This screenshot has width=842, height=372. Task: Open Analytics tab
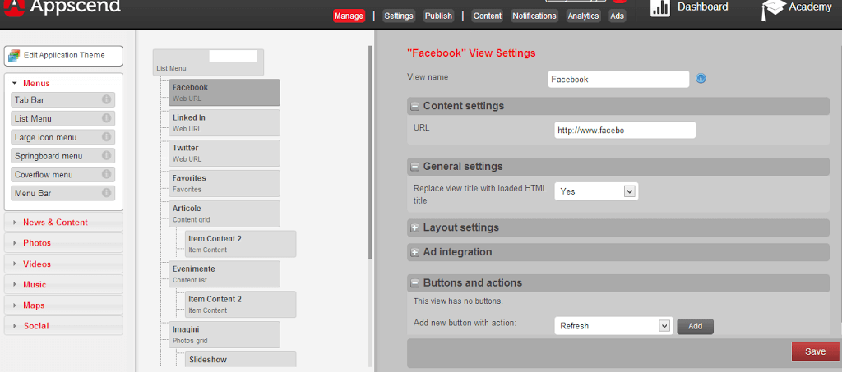583,16
